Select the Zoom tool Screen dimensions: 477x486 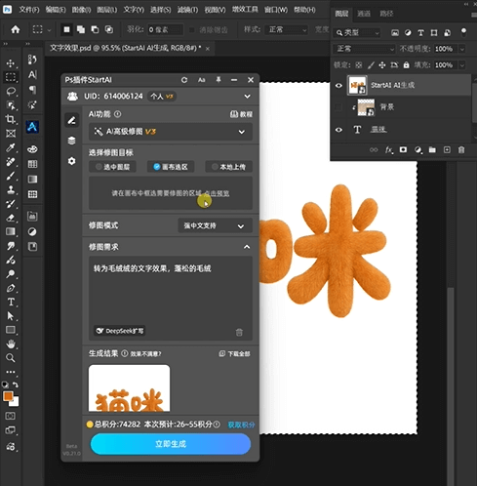11,358
